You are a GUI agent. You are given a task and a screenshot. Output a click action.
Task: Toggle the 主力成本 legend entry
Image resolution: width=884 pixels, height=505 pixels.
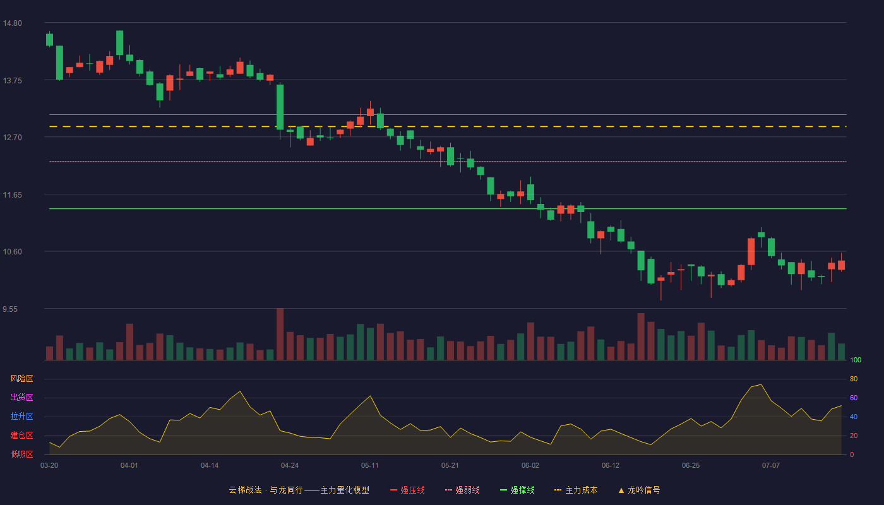click(576, 490)
